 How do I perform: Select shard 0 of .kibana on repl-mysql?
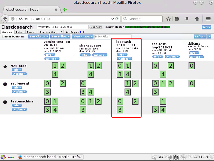[192, 83]
